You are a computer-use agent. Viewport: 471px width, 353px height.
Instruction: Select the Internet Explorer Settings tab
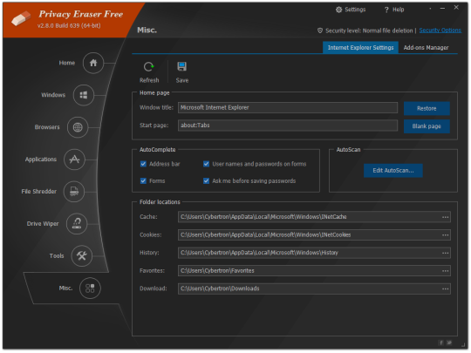click(360, 48)
